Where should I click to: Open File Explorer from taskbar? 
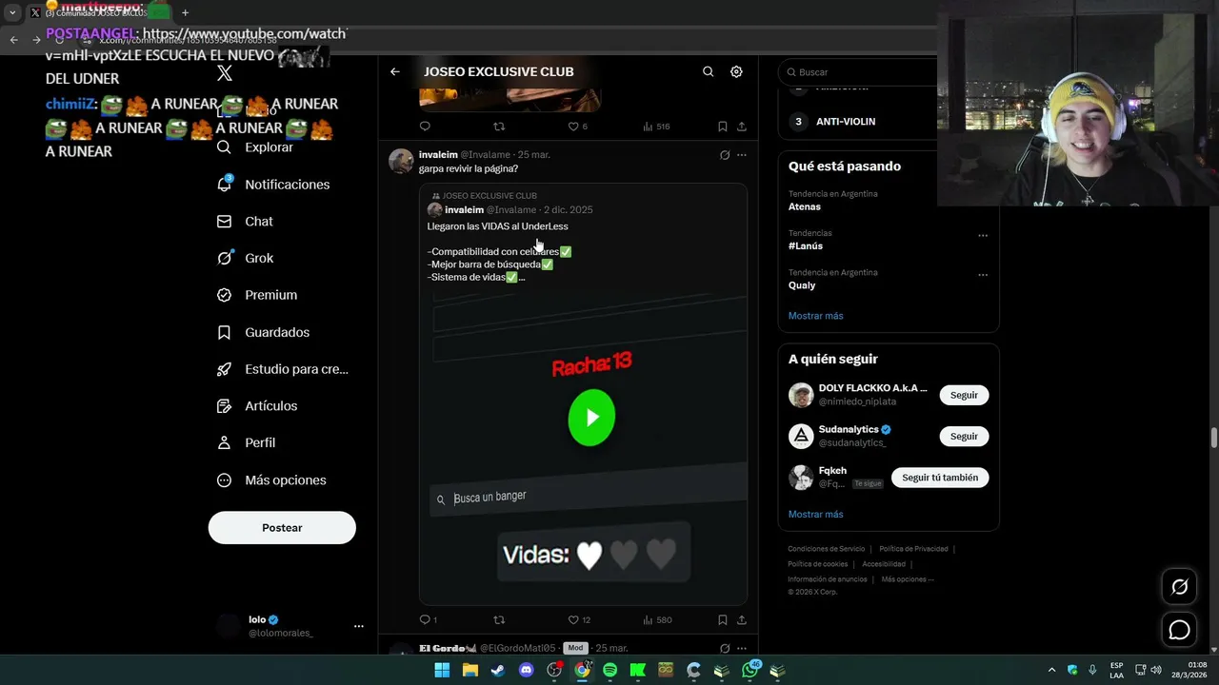[470, 670]
